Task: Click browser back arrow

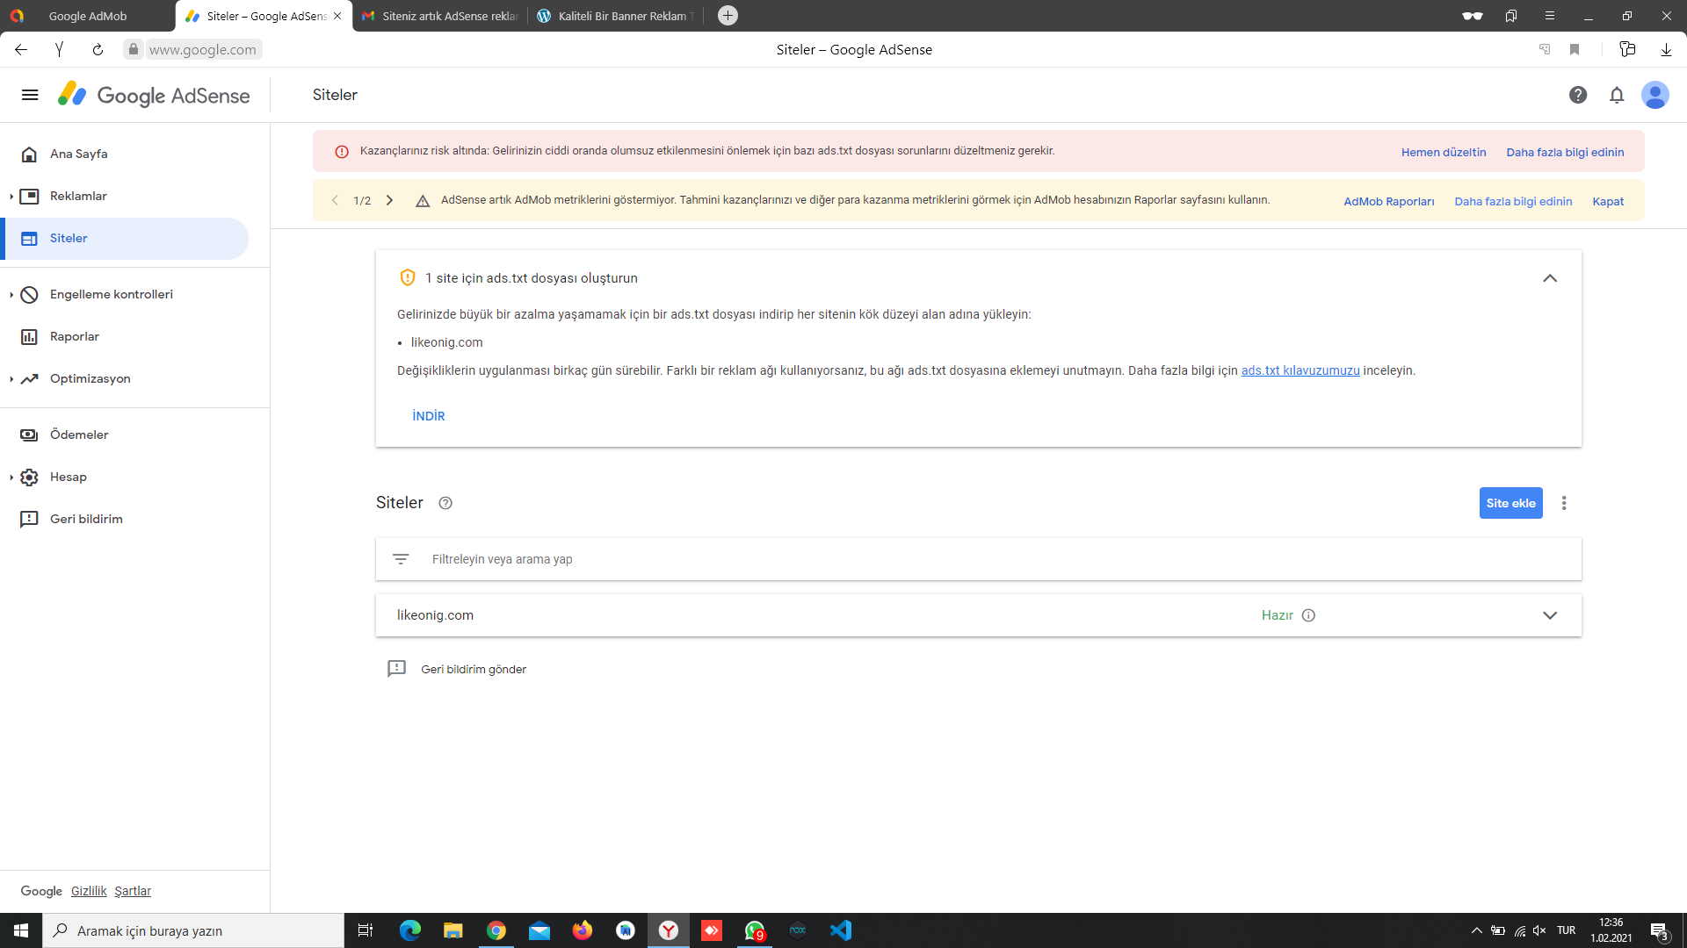Action: (21, 50)
